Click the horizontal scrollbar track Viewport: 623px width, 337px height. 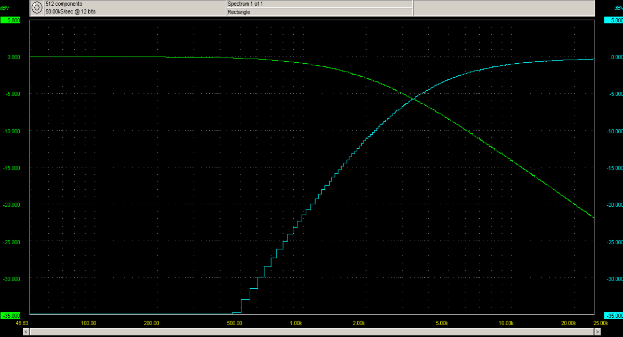click(x=311, y=333)
